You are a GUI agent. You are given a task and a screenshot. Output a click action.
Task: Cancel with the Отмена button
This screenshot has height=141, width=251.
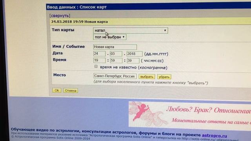tap(71, 90)
